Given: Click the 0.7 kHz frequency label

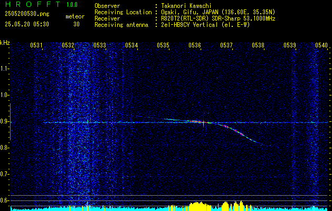Looking at the screenshot, I should tap(4, 174).
